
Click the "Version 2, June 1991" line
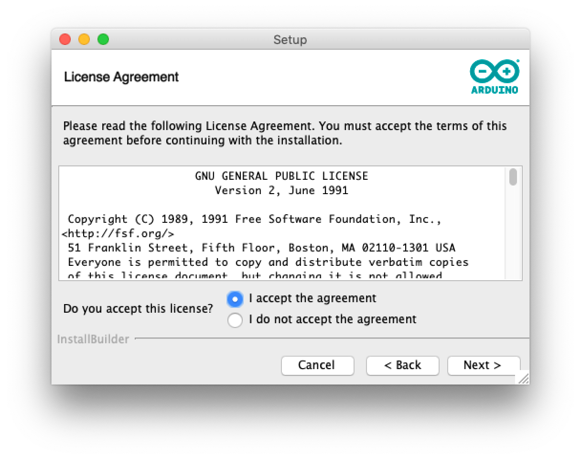tap(281, 190)
